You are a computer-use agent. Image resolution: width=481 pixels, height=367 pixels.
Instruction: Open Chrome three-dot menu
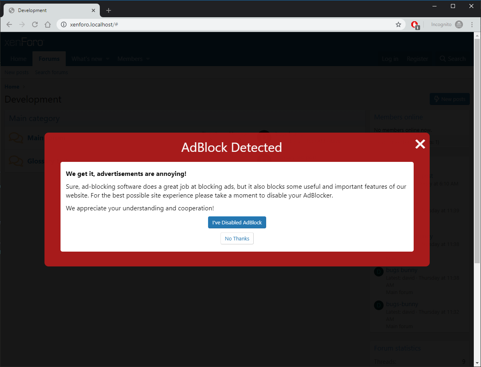click(x=472, y=24)
